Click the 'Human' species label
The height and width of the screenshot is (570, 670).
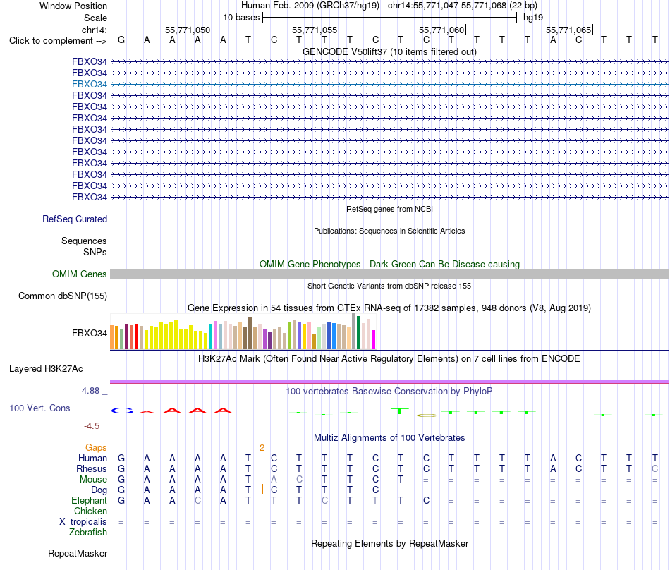point(92,458)
